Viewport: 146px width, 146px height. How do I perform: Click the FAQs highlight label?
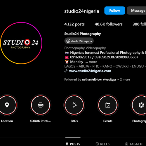74,121
